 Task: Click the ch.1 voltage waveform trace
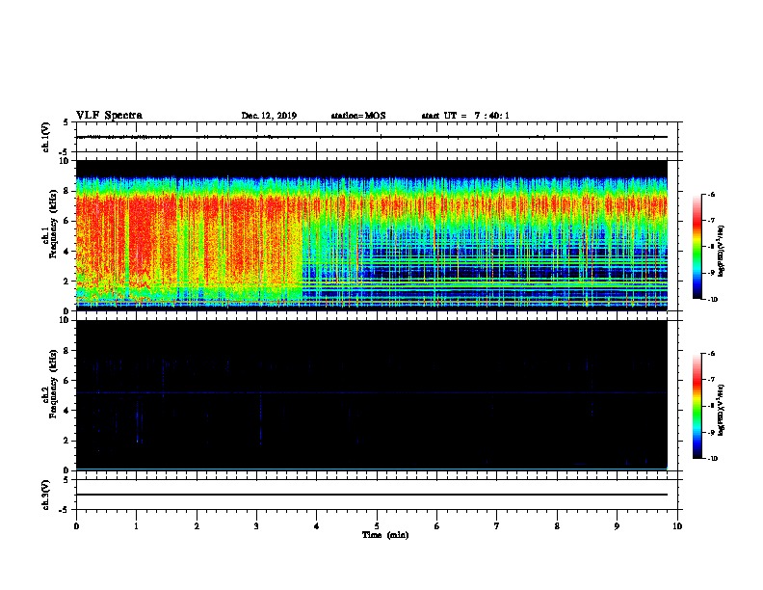[372, 137]
